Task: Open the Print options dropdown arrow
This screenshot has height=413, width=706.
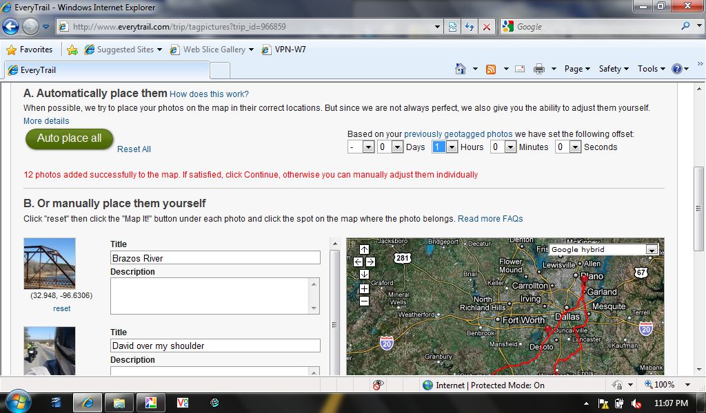Action: coord(554,69)
